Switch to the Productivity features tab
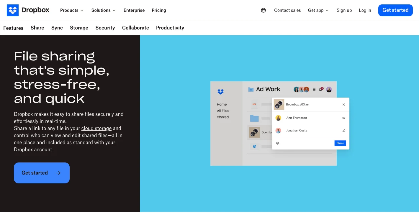The width and height of the screenshot is (419, 217). click(x=170, y=28)
